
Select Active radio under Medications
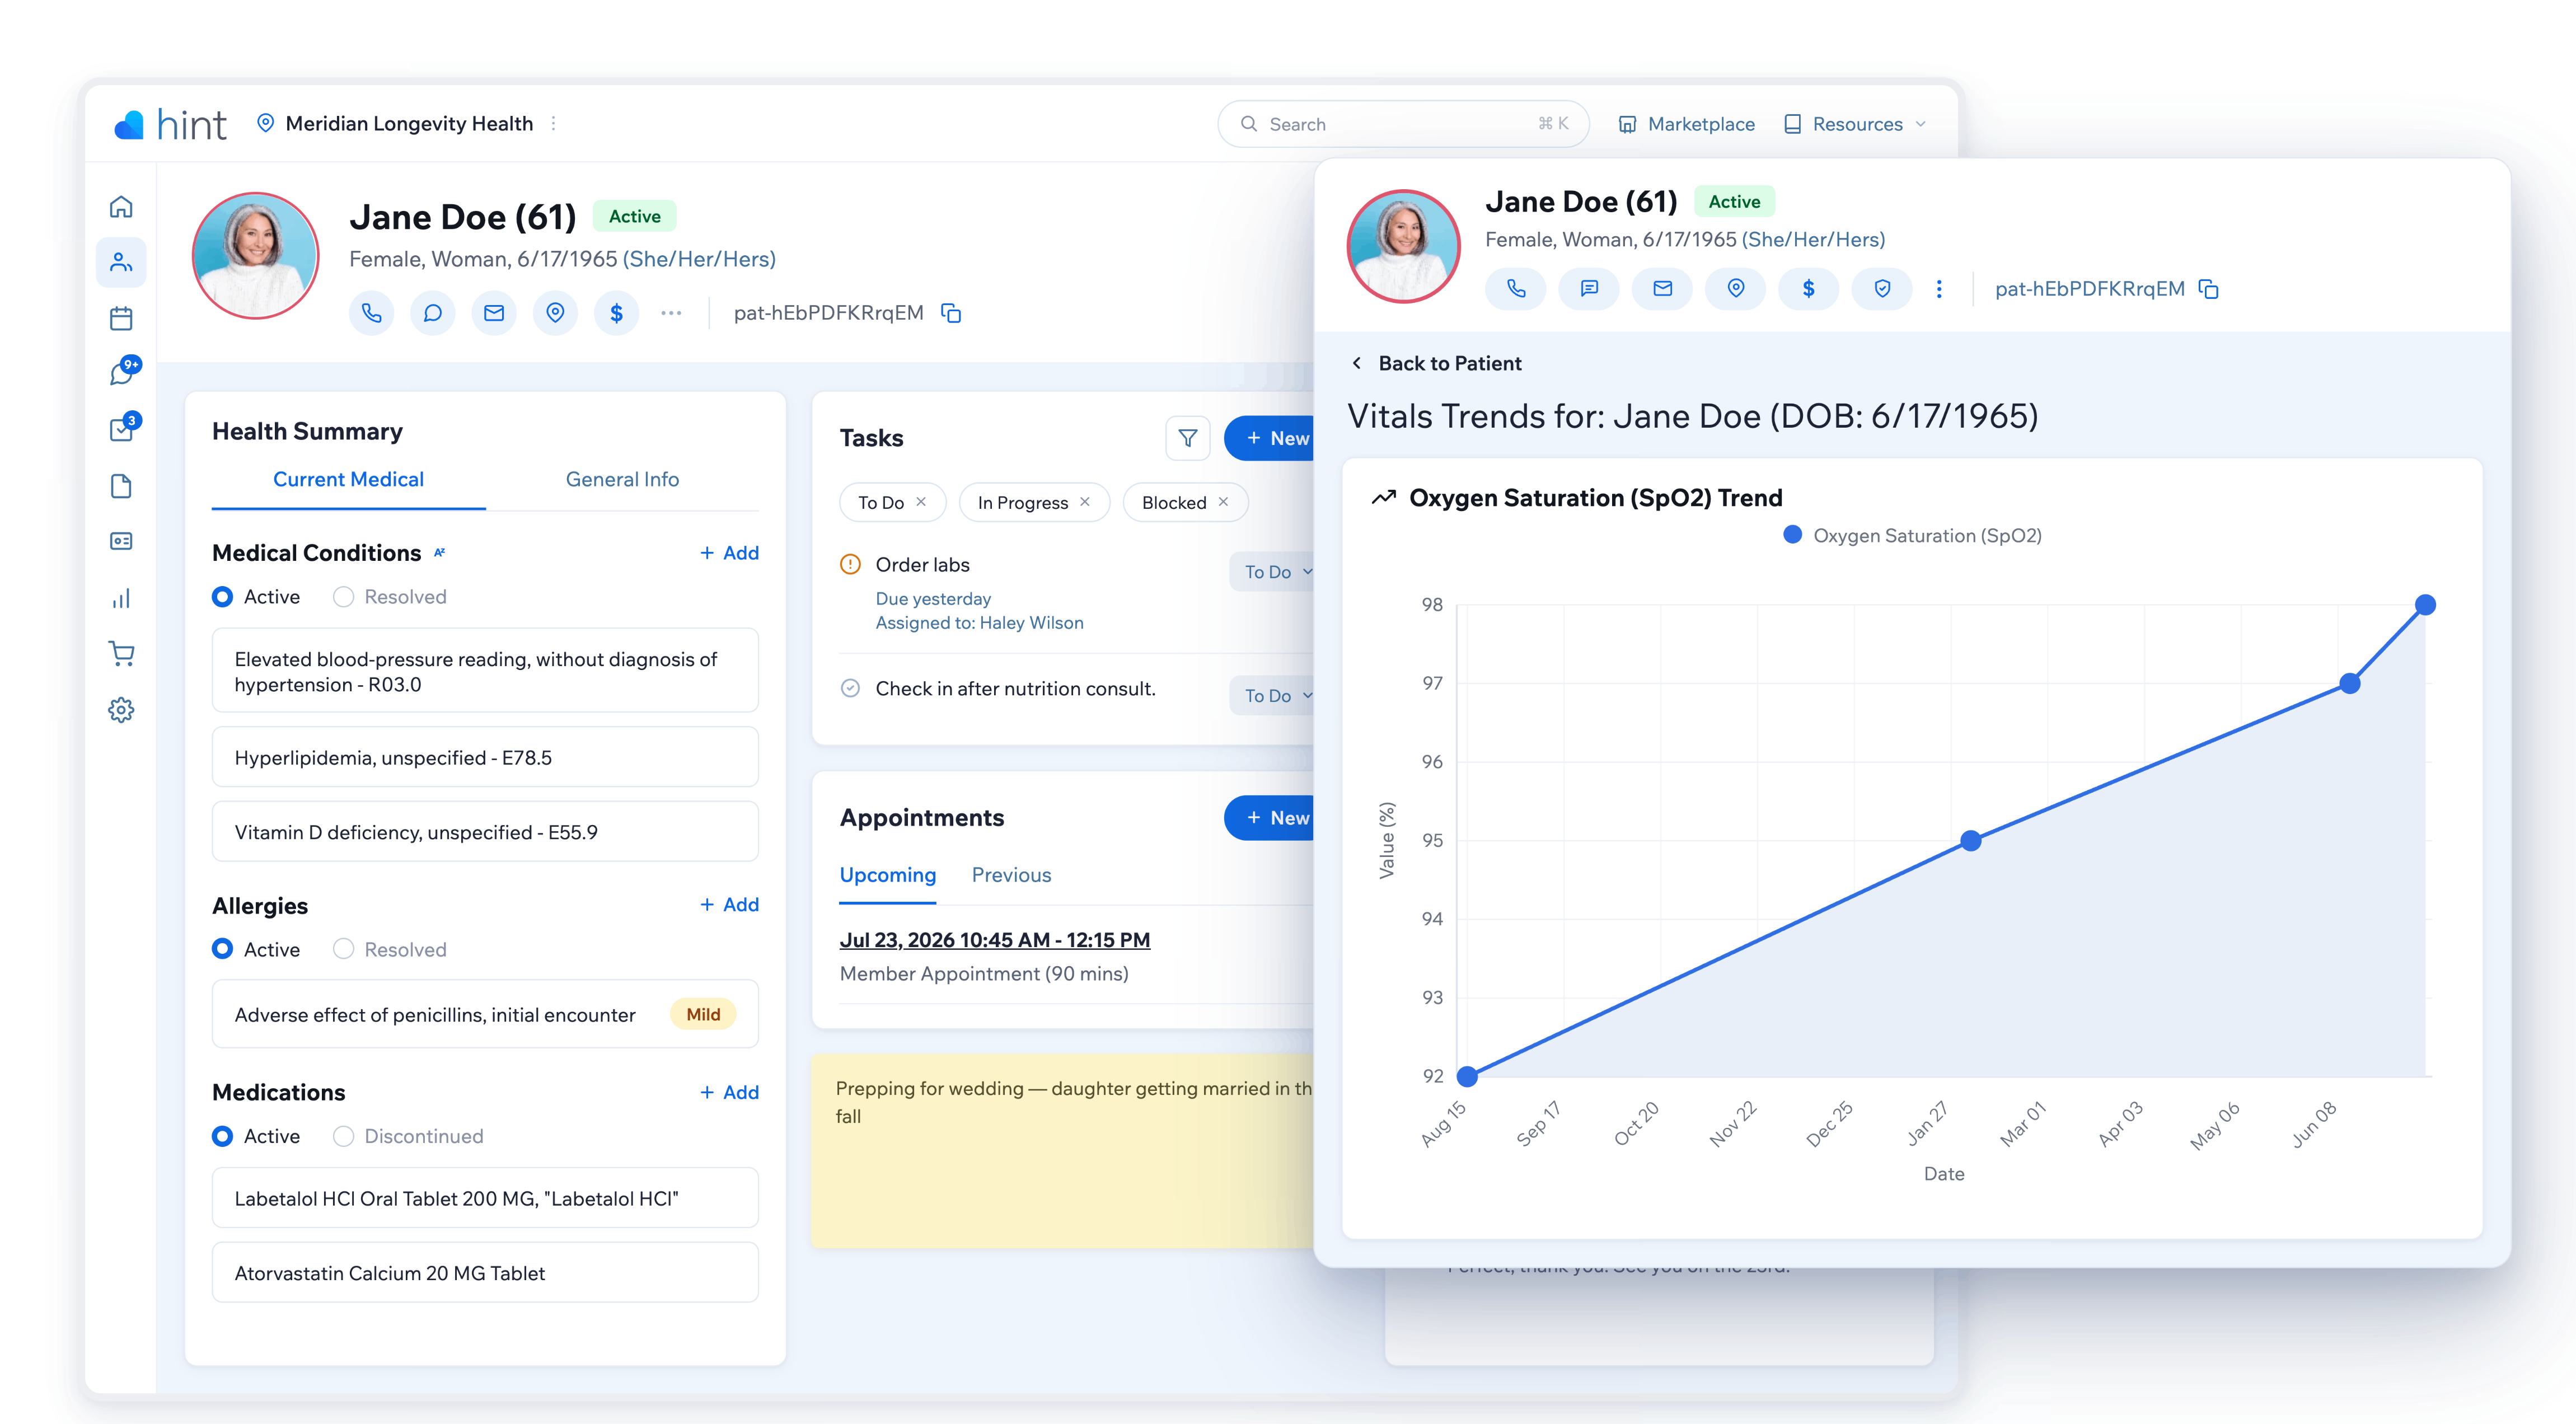[223, 1136]
